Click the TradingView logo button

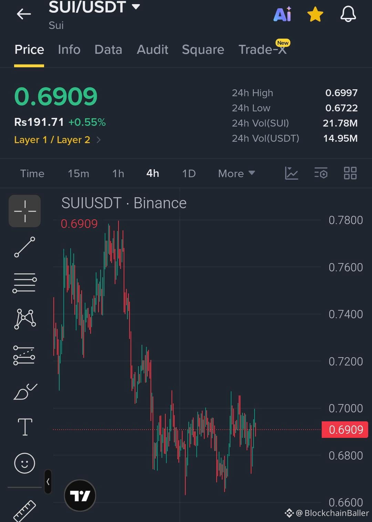[80, 495]
